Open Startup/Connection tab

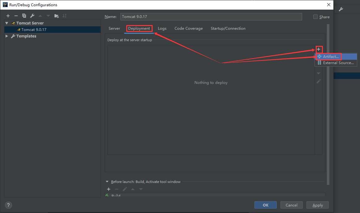coord(228,28)
